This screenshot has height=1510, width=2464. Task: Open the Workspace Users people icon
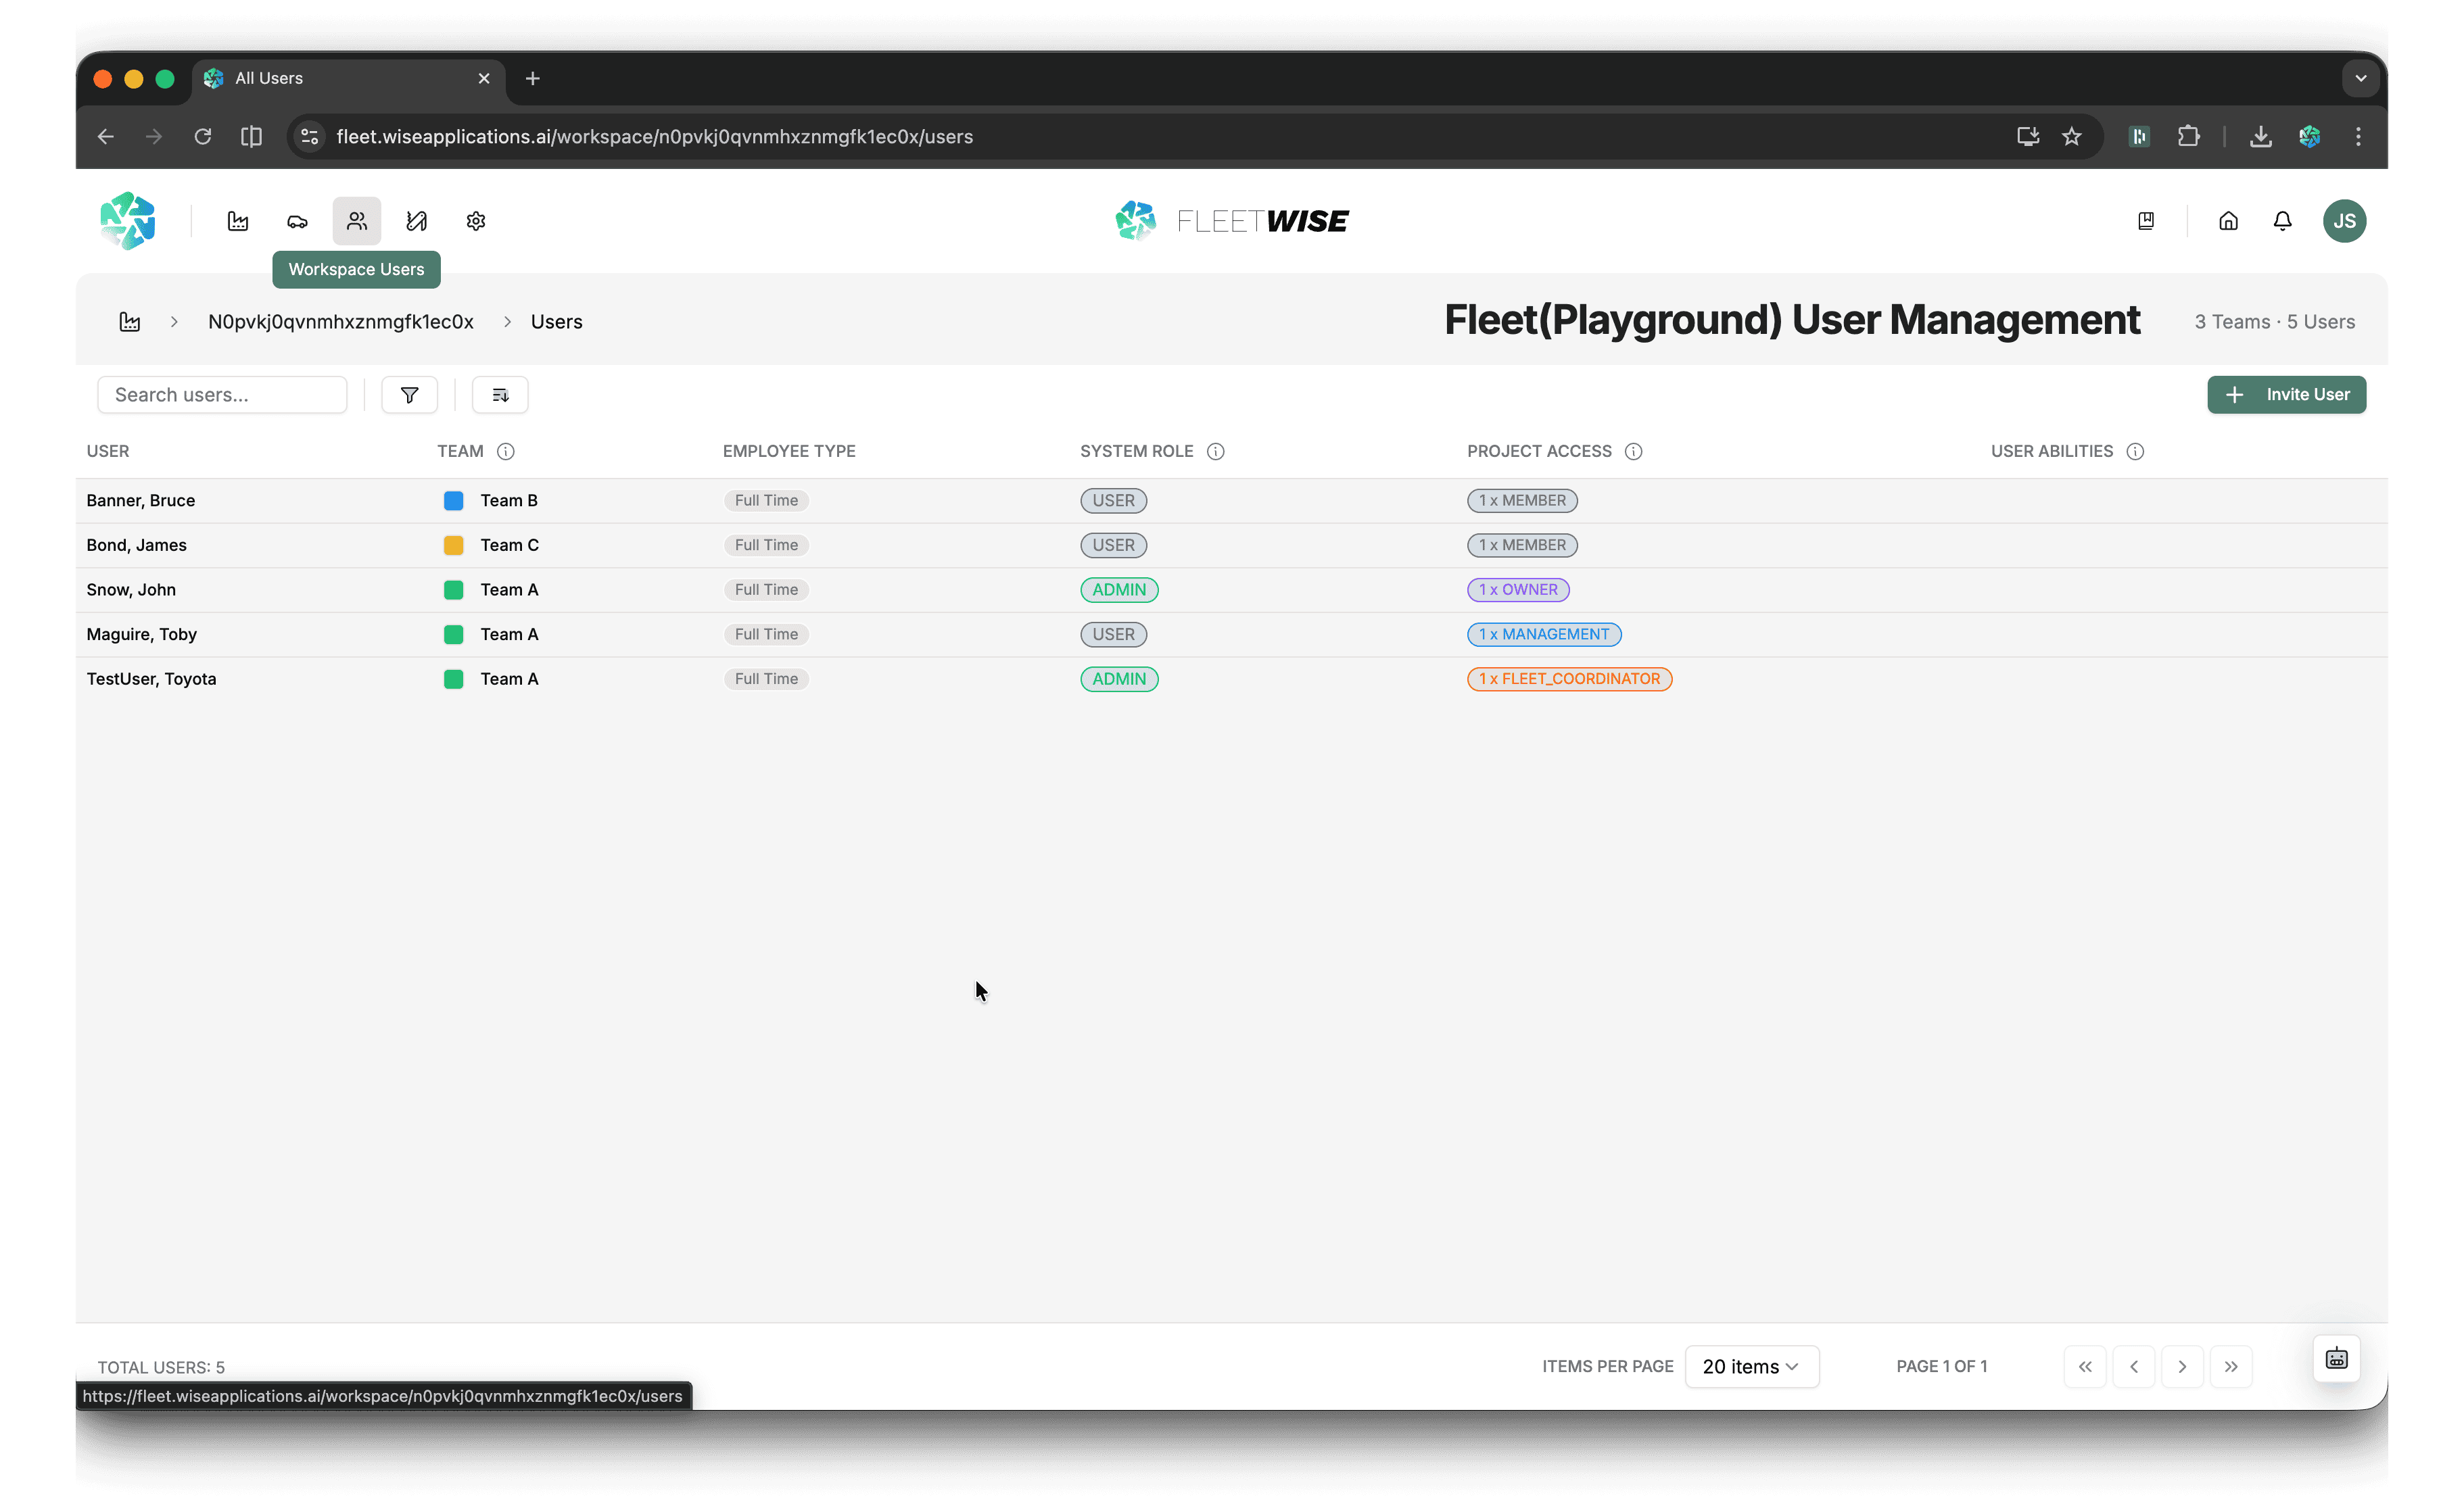click(x=357, y=221)
